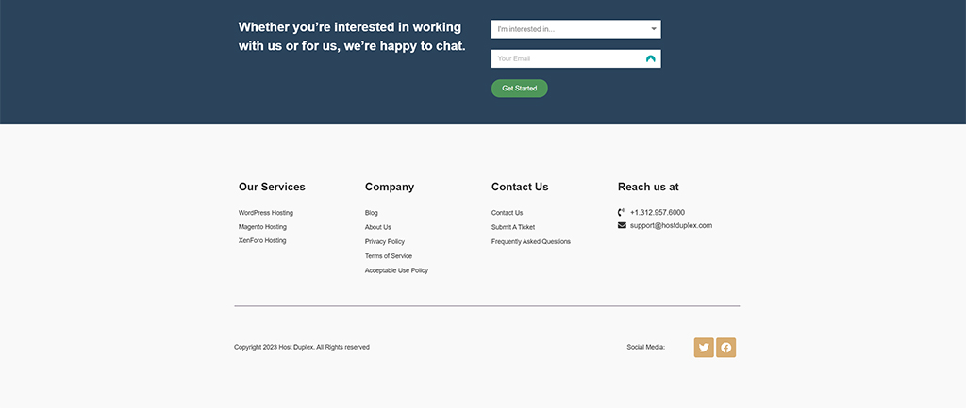
Task: Read the Terms of Service
Action: point(389,256)
